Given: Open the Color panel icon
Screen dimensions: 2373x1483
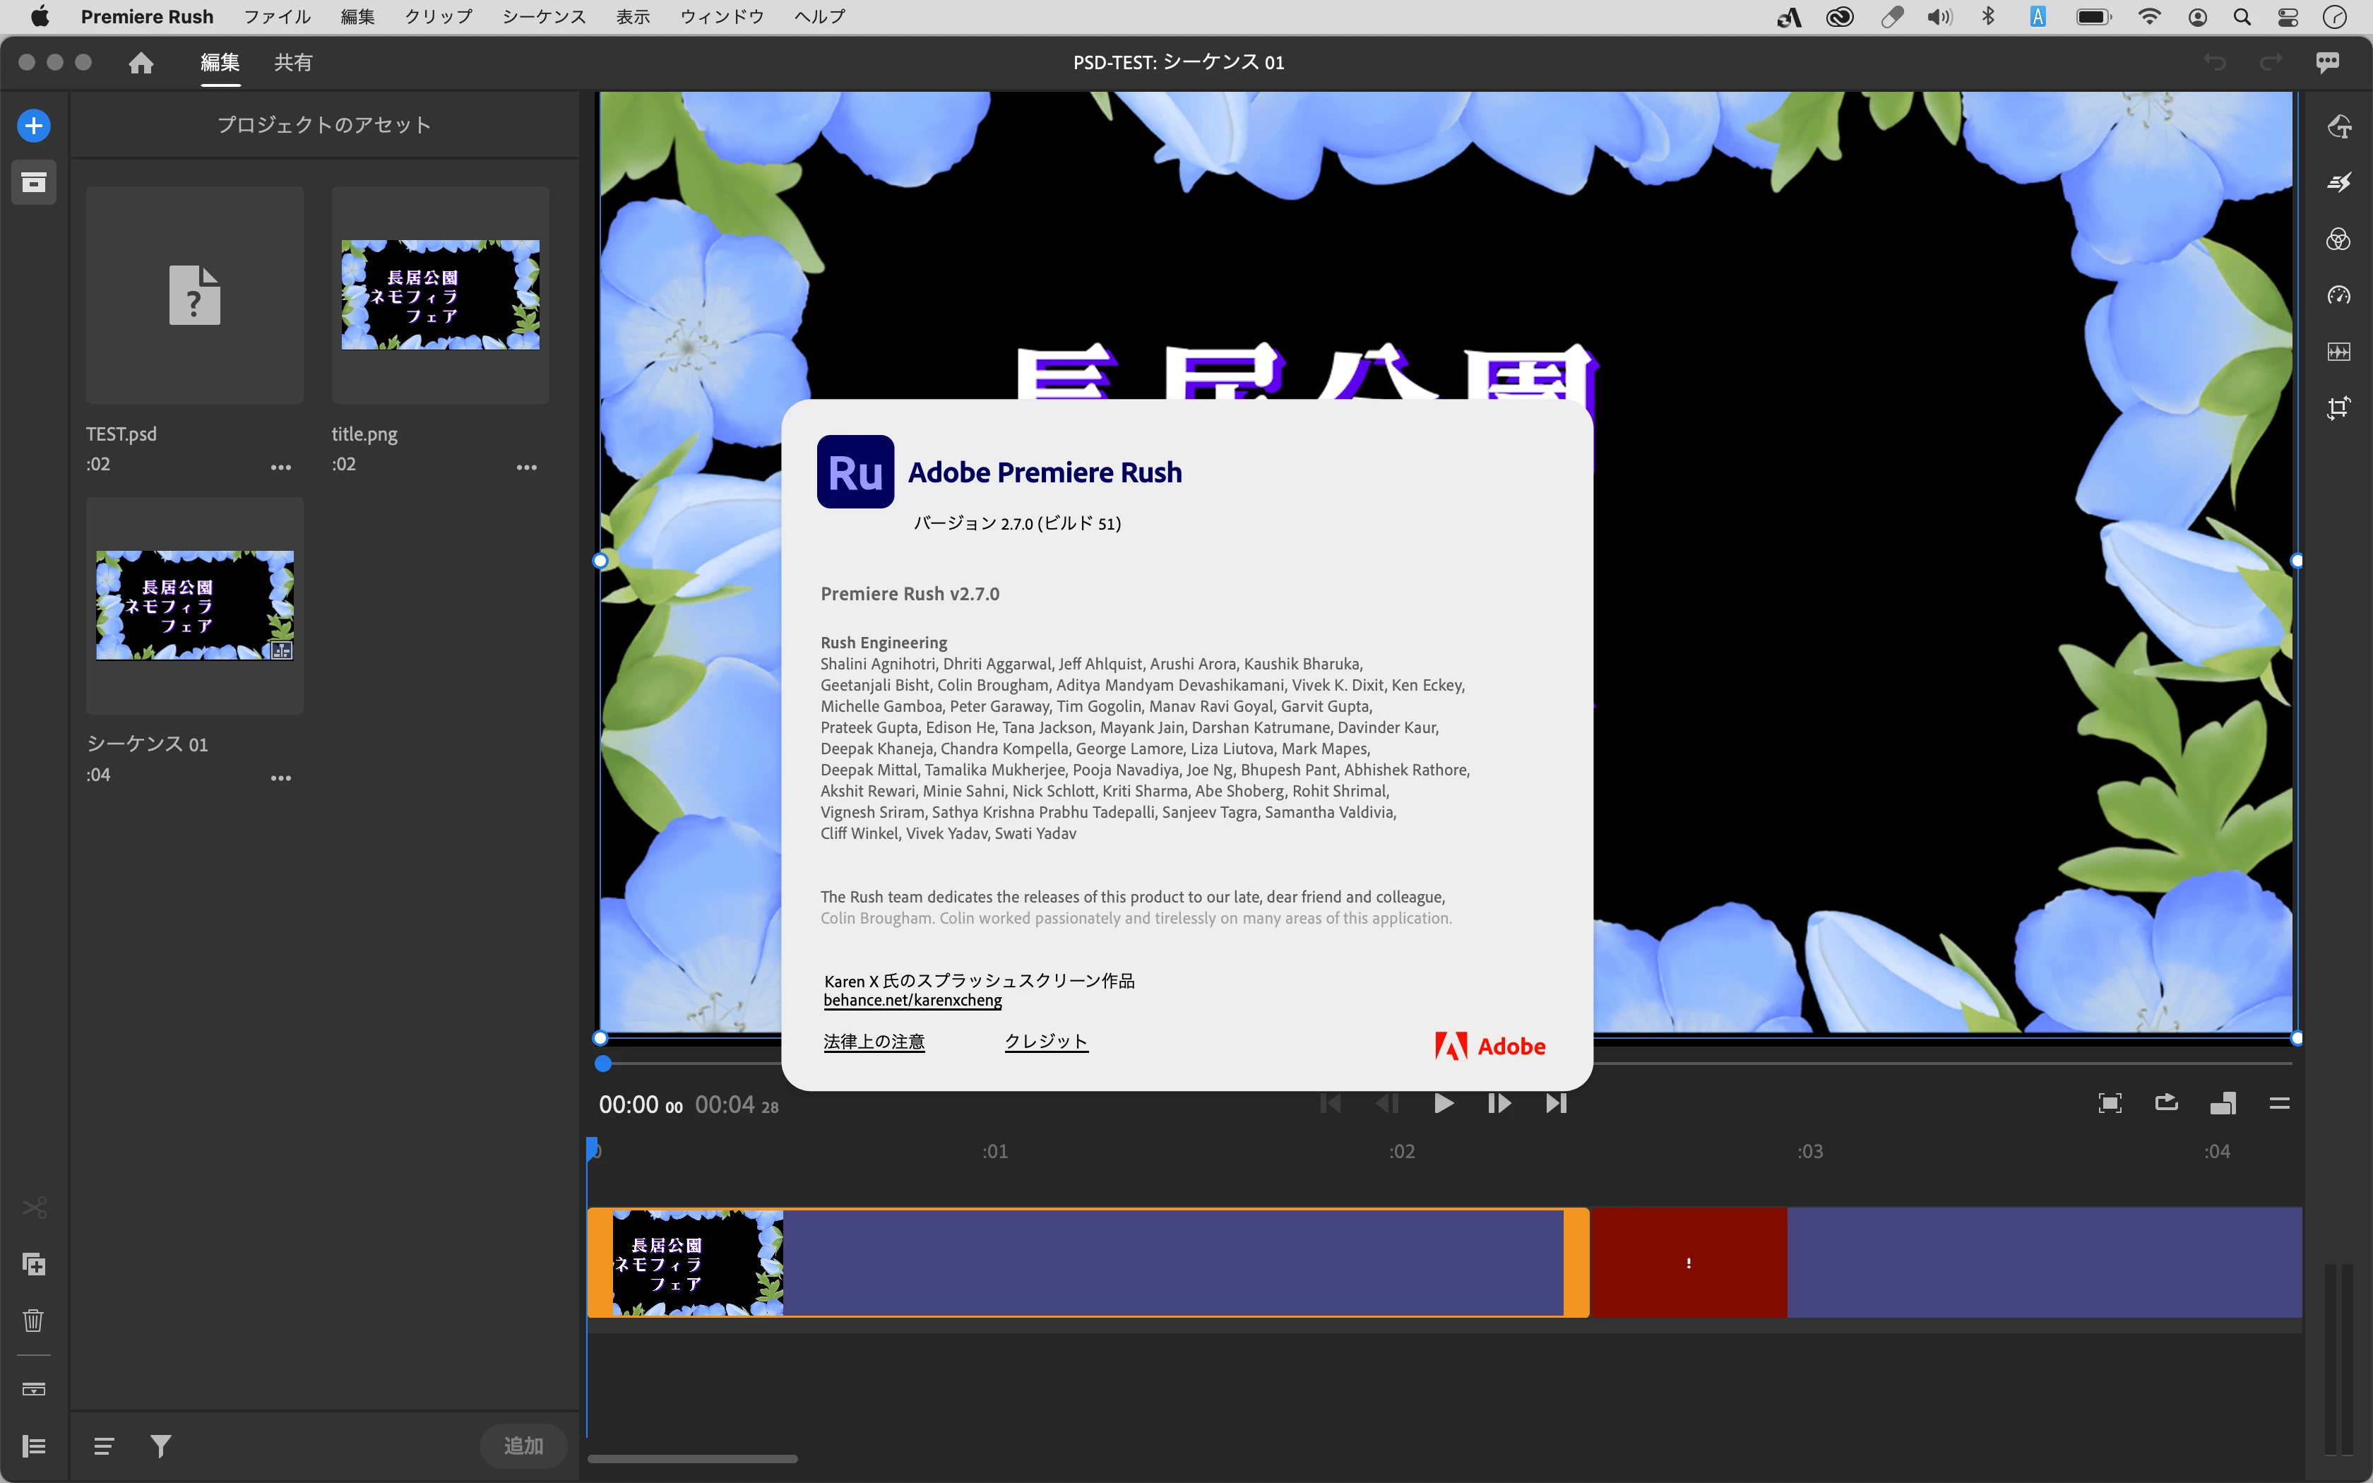Looking at the screenshot, I should pos(2338,239).
